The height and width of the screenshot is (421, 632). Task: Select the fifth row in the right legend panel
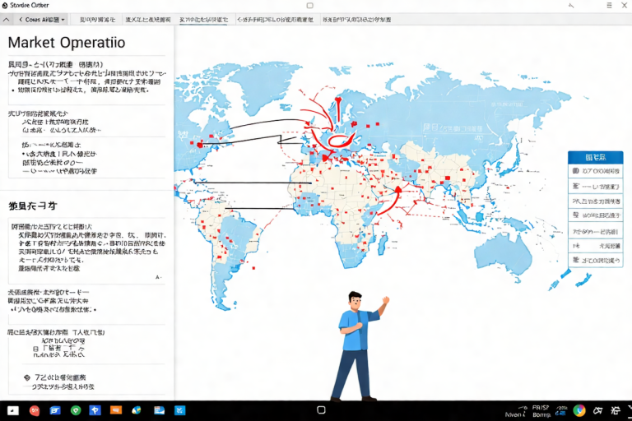(595, 232)
